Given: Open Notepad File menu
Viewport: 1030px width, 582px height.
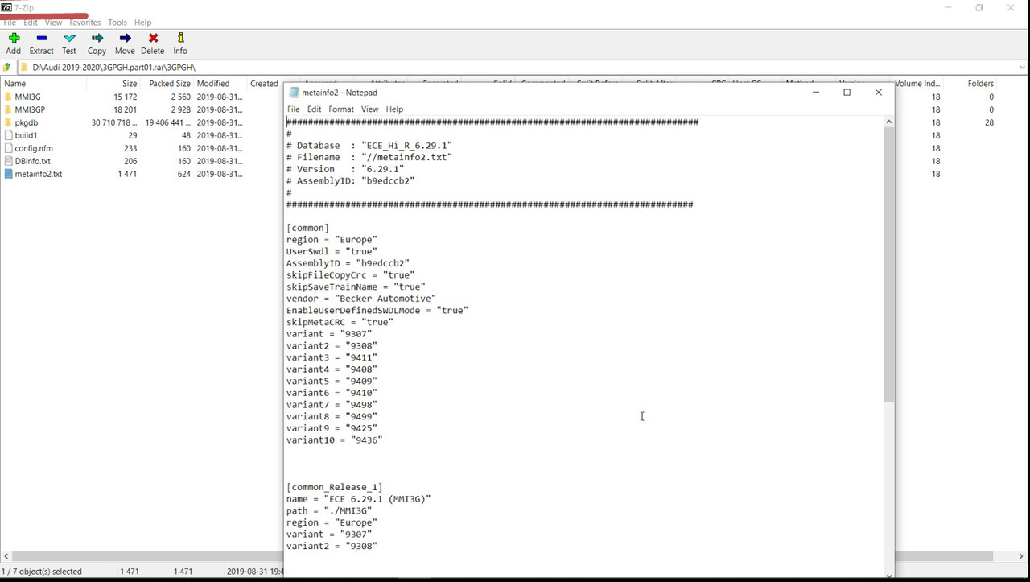Looking at the screenshot, I should point(294,109).
